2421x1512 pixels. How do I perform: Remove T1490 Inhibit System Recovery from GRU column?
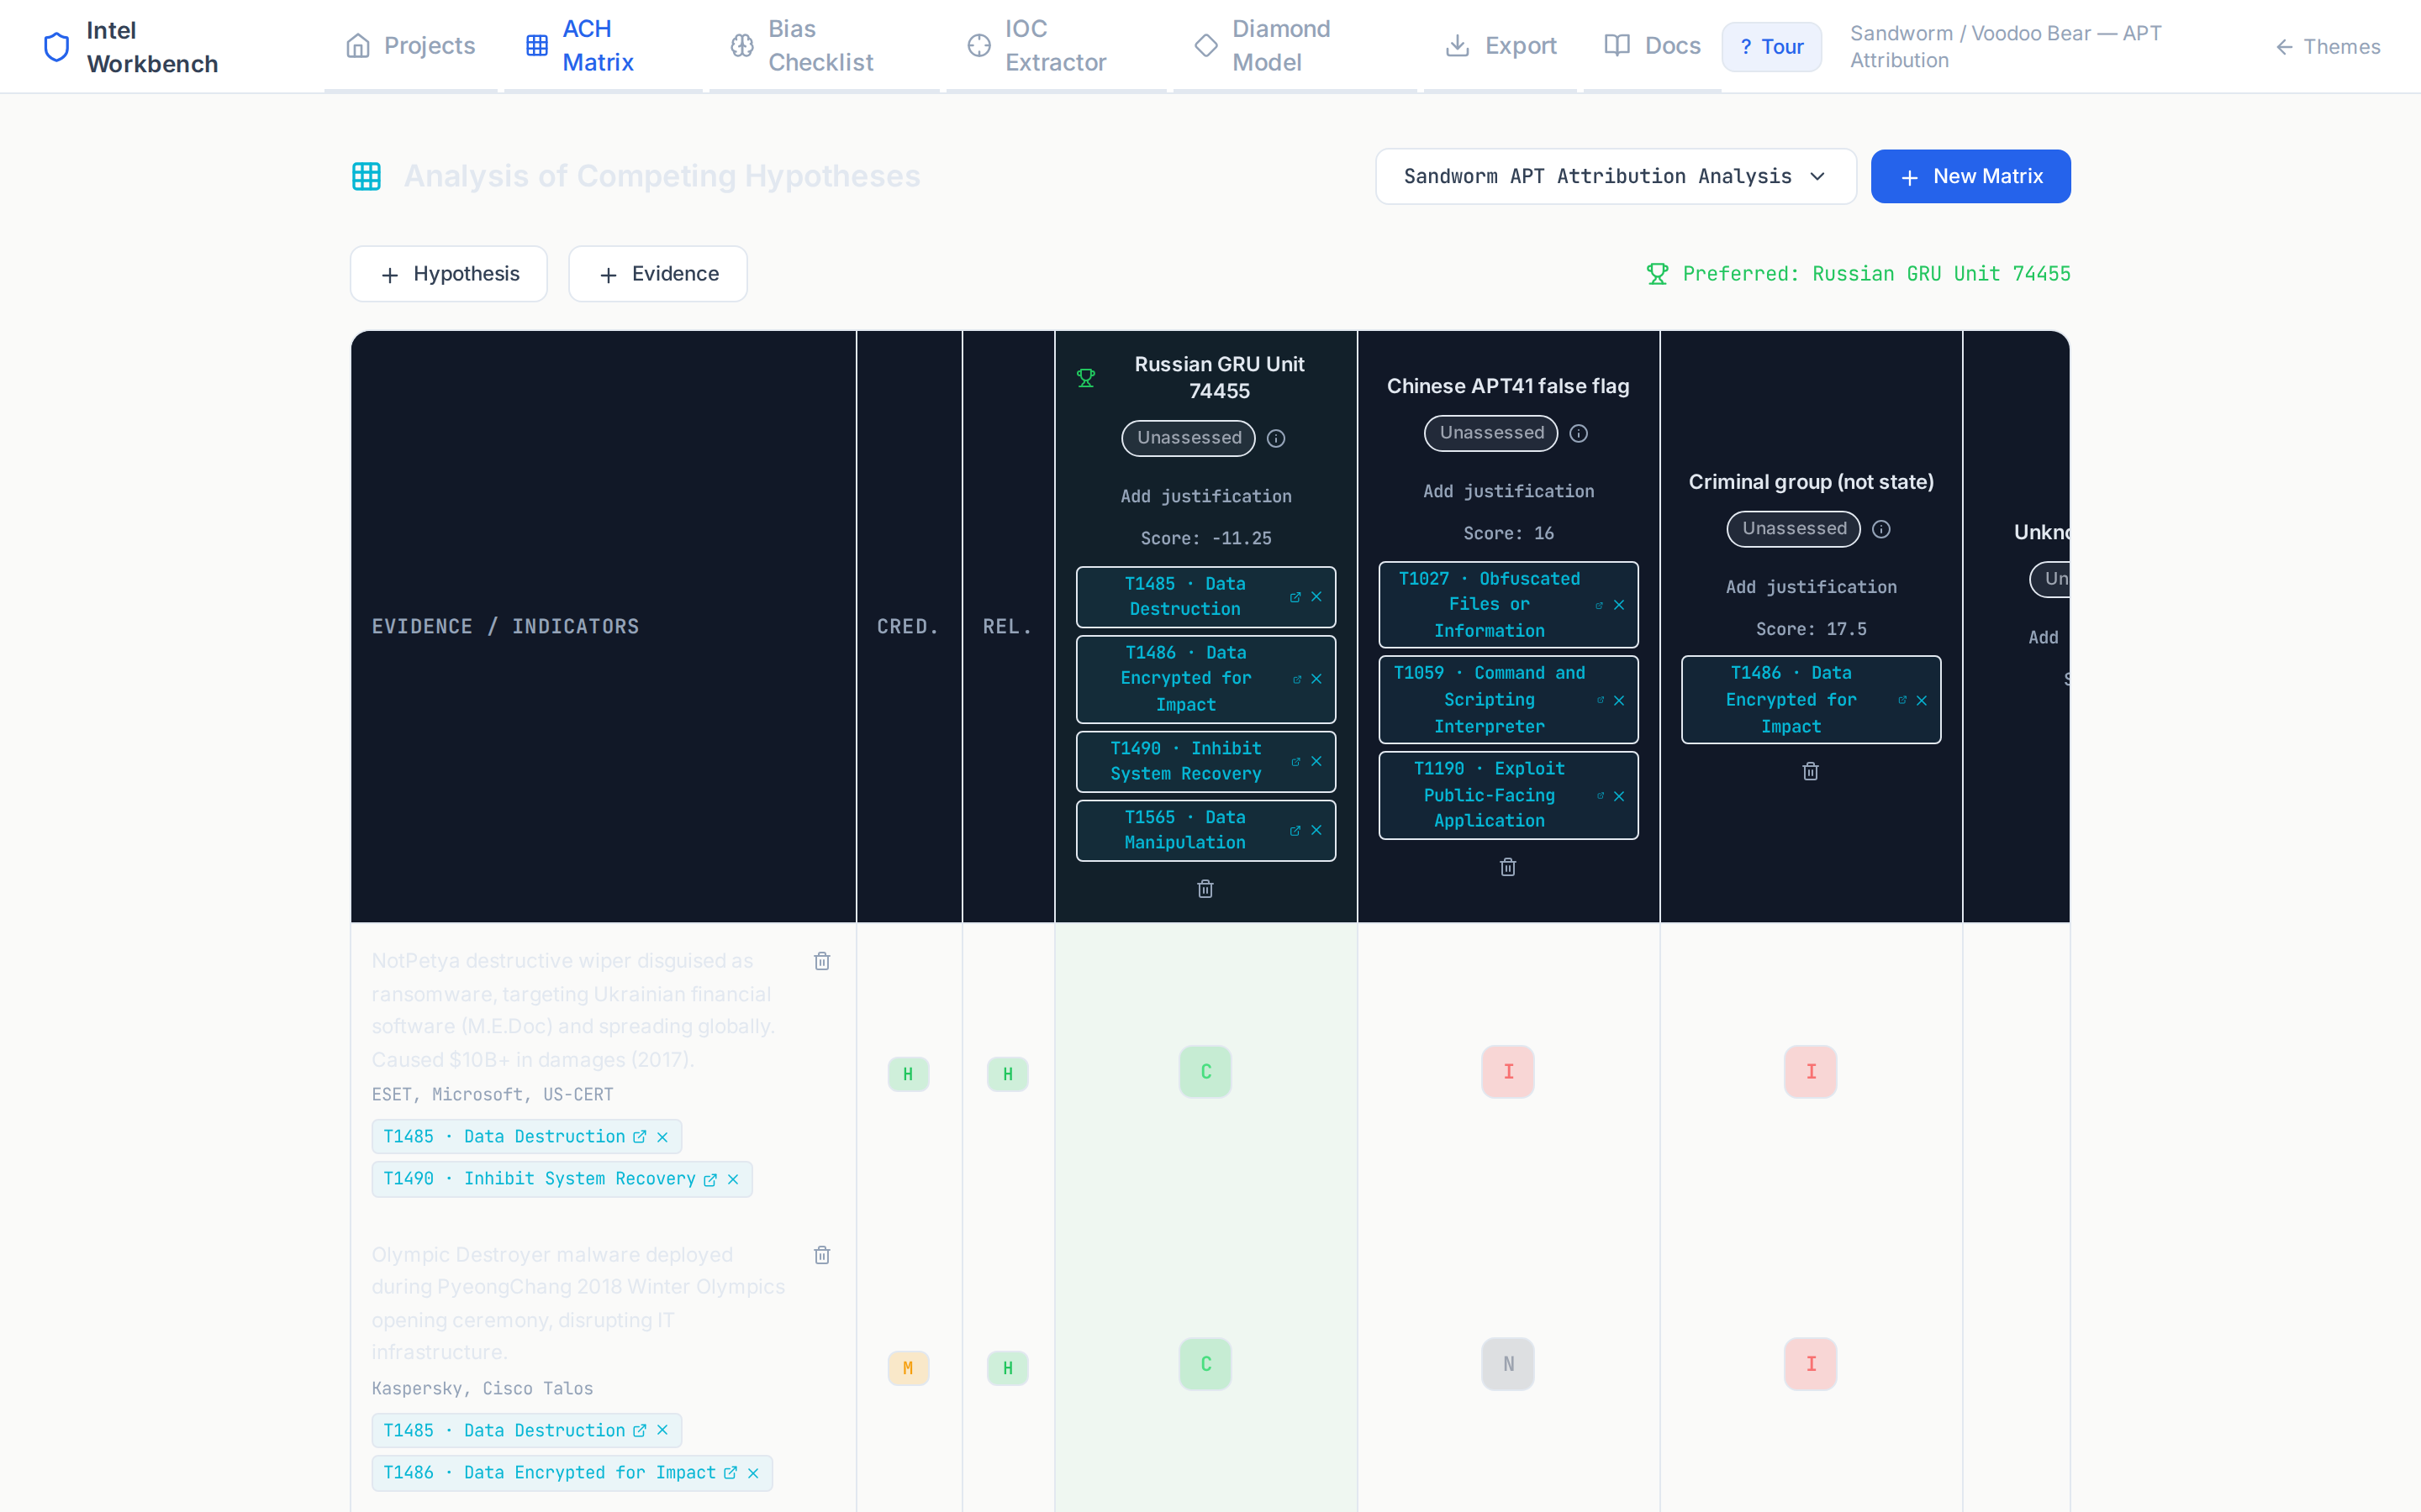(x=1316, y=761)
